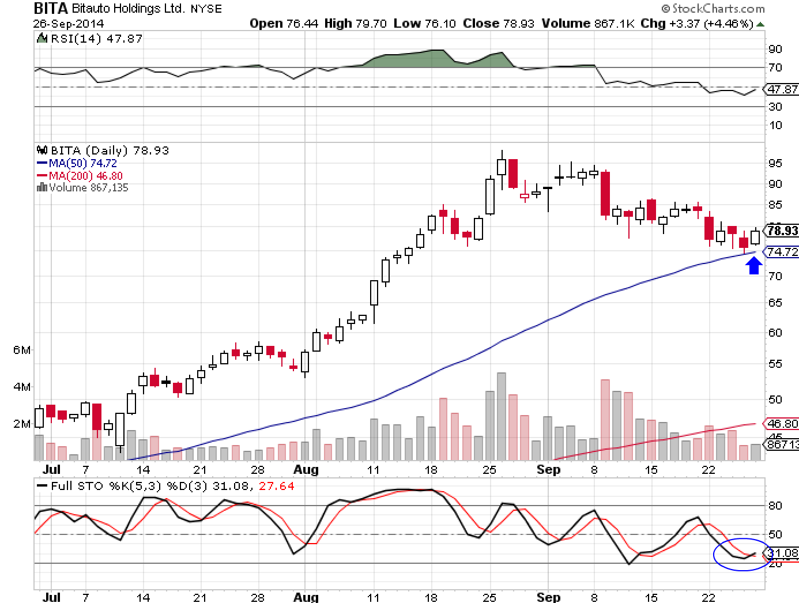Click the Jul label under the volume bars
Image resolution: width=799 pixels, height=603 pixels.
click(x=51, y=470)
